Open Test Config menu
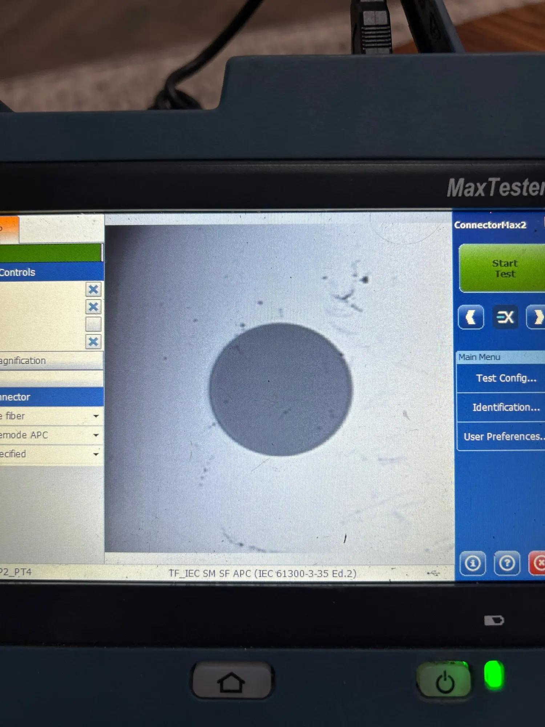This screenshot has height=727, width=545. coord(501,378)
